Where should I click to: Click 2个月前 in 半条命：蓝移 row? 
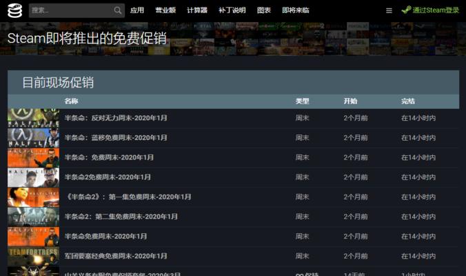(x=356, y=138)
